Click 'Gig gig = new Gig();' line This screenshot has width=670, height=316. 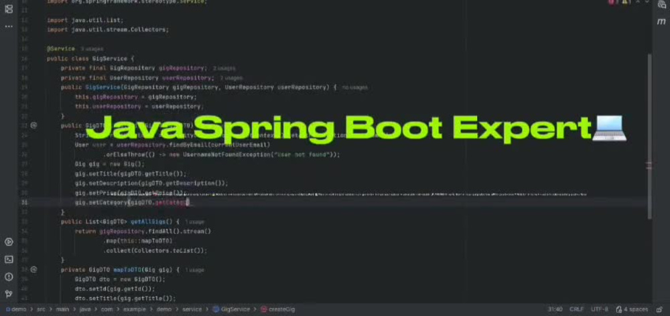[x=110, y=164]
